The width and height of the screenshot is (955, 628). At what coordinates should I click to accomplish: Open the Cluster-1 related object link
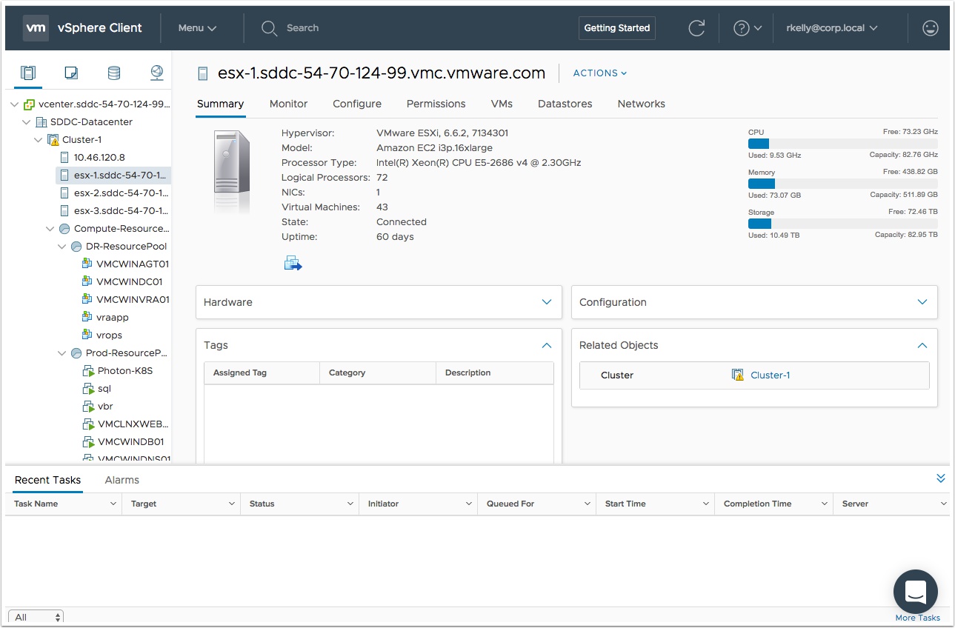pyautogui.click(x=771, y=375)
